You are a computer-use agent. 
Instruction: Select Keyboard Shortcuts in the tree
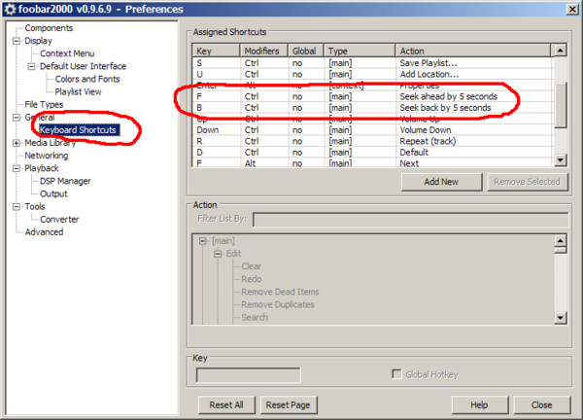pos(80,130)
